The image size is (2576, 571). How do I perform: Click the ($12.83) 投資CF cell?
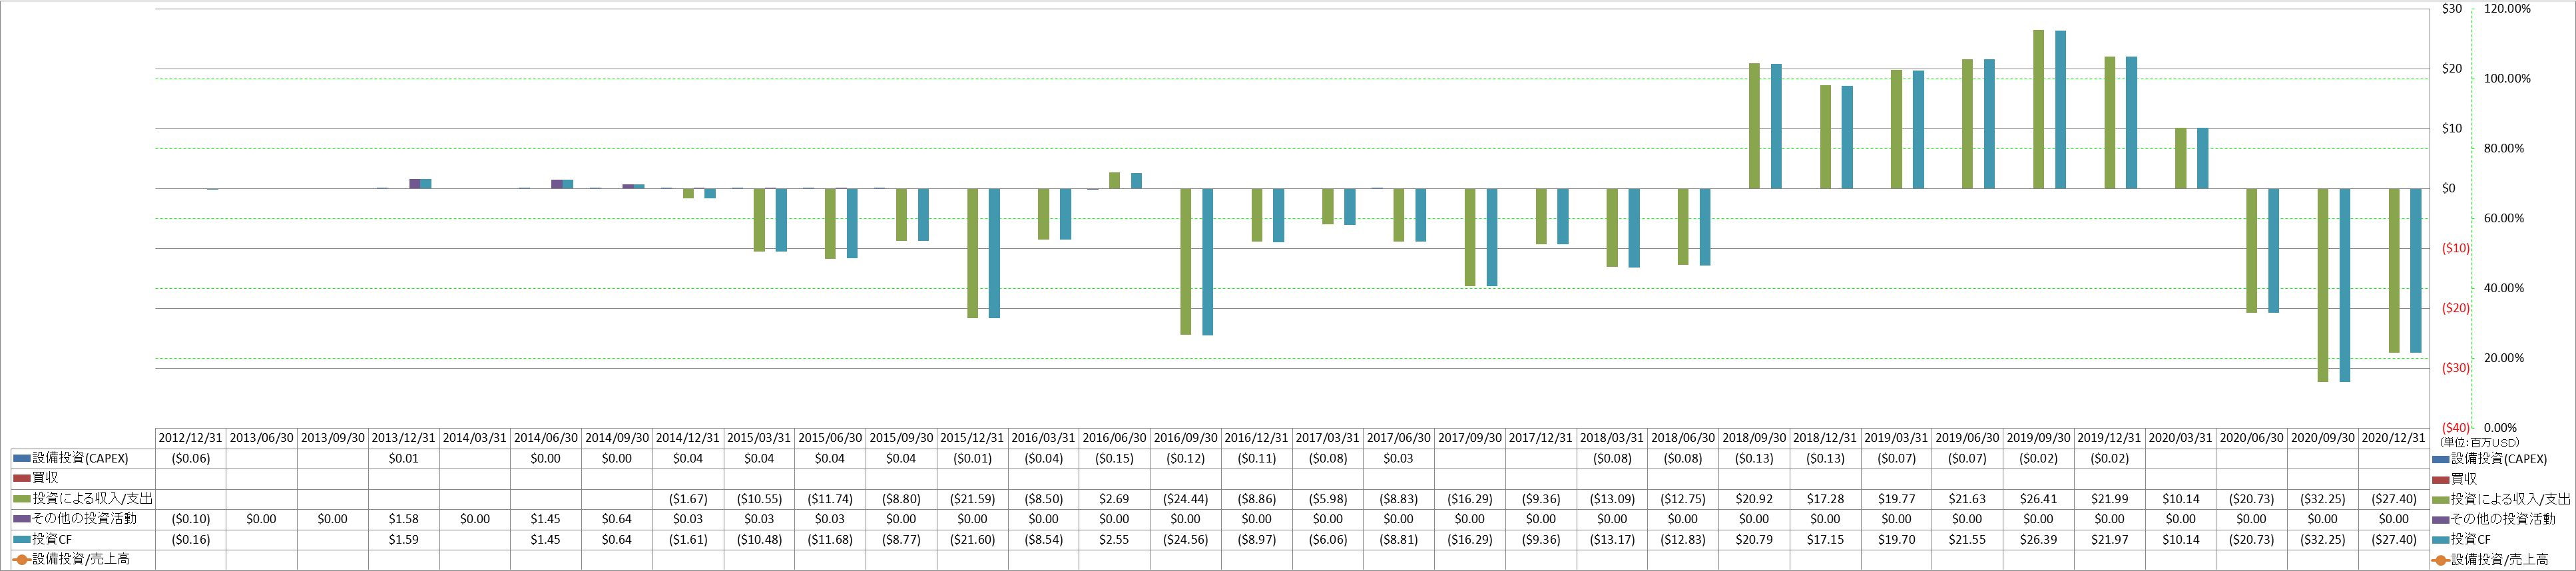pyautogui.click(x=1683, y=540)
